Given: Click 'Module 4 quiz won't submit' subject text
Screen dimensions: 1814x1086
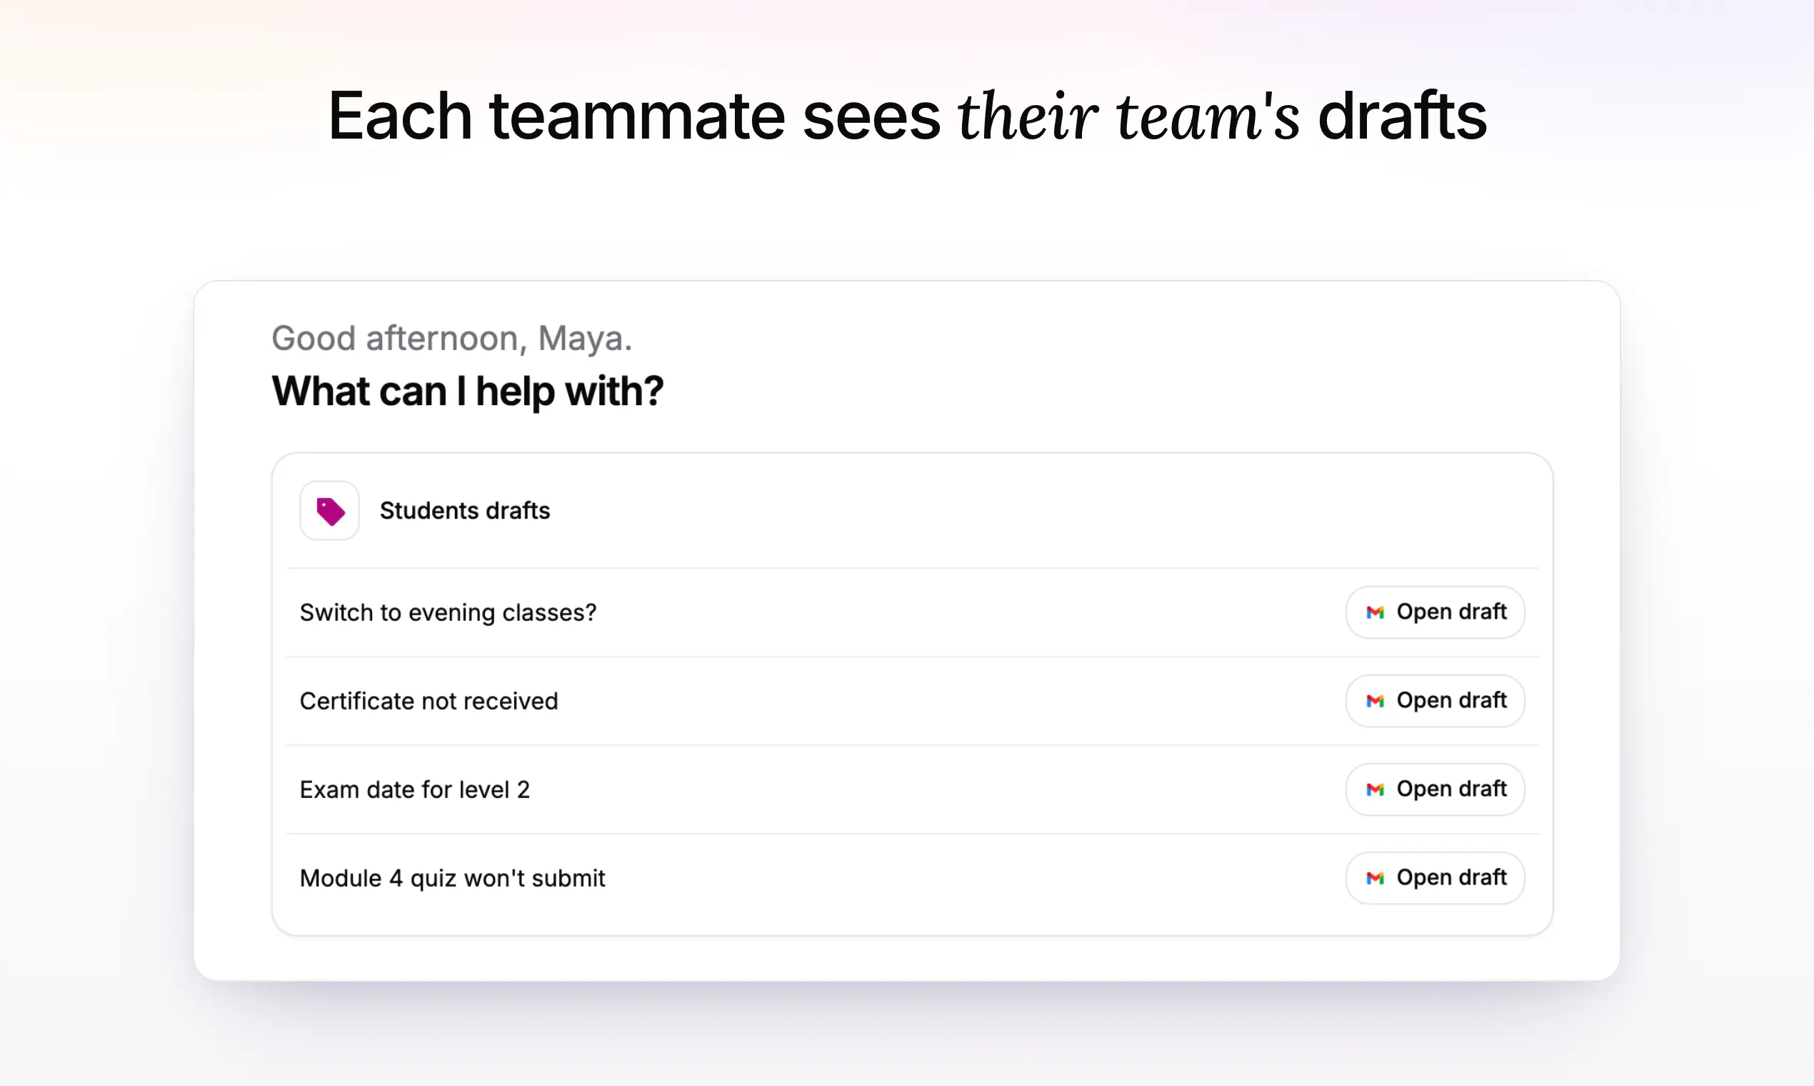Looking at the screenshot, I should coord(453,878).
